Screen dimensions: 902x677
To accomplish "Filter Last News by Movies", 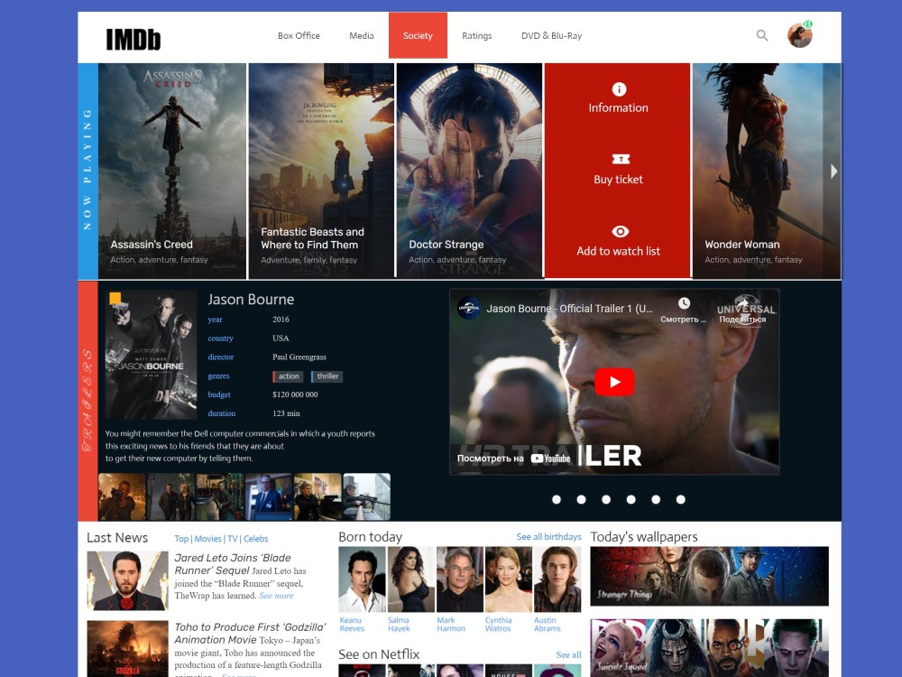I will [207, 539].
